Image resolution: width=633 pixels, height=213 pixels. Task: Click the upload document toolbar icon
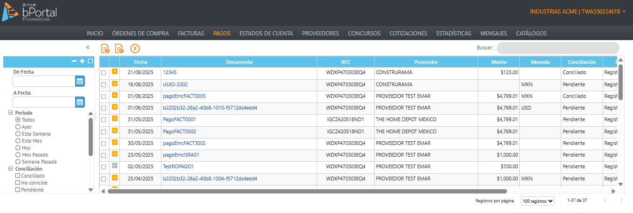[119, 48]
